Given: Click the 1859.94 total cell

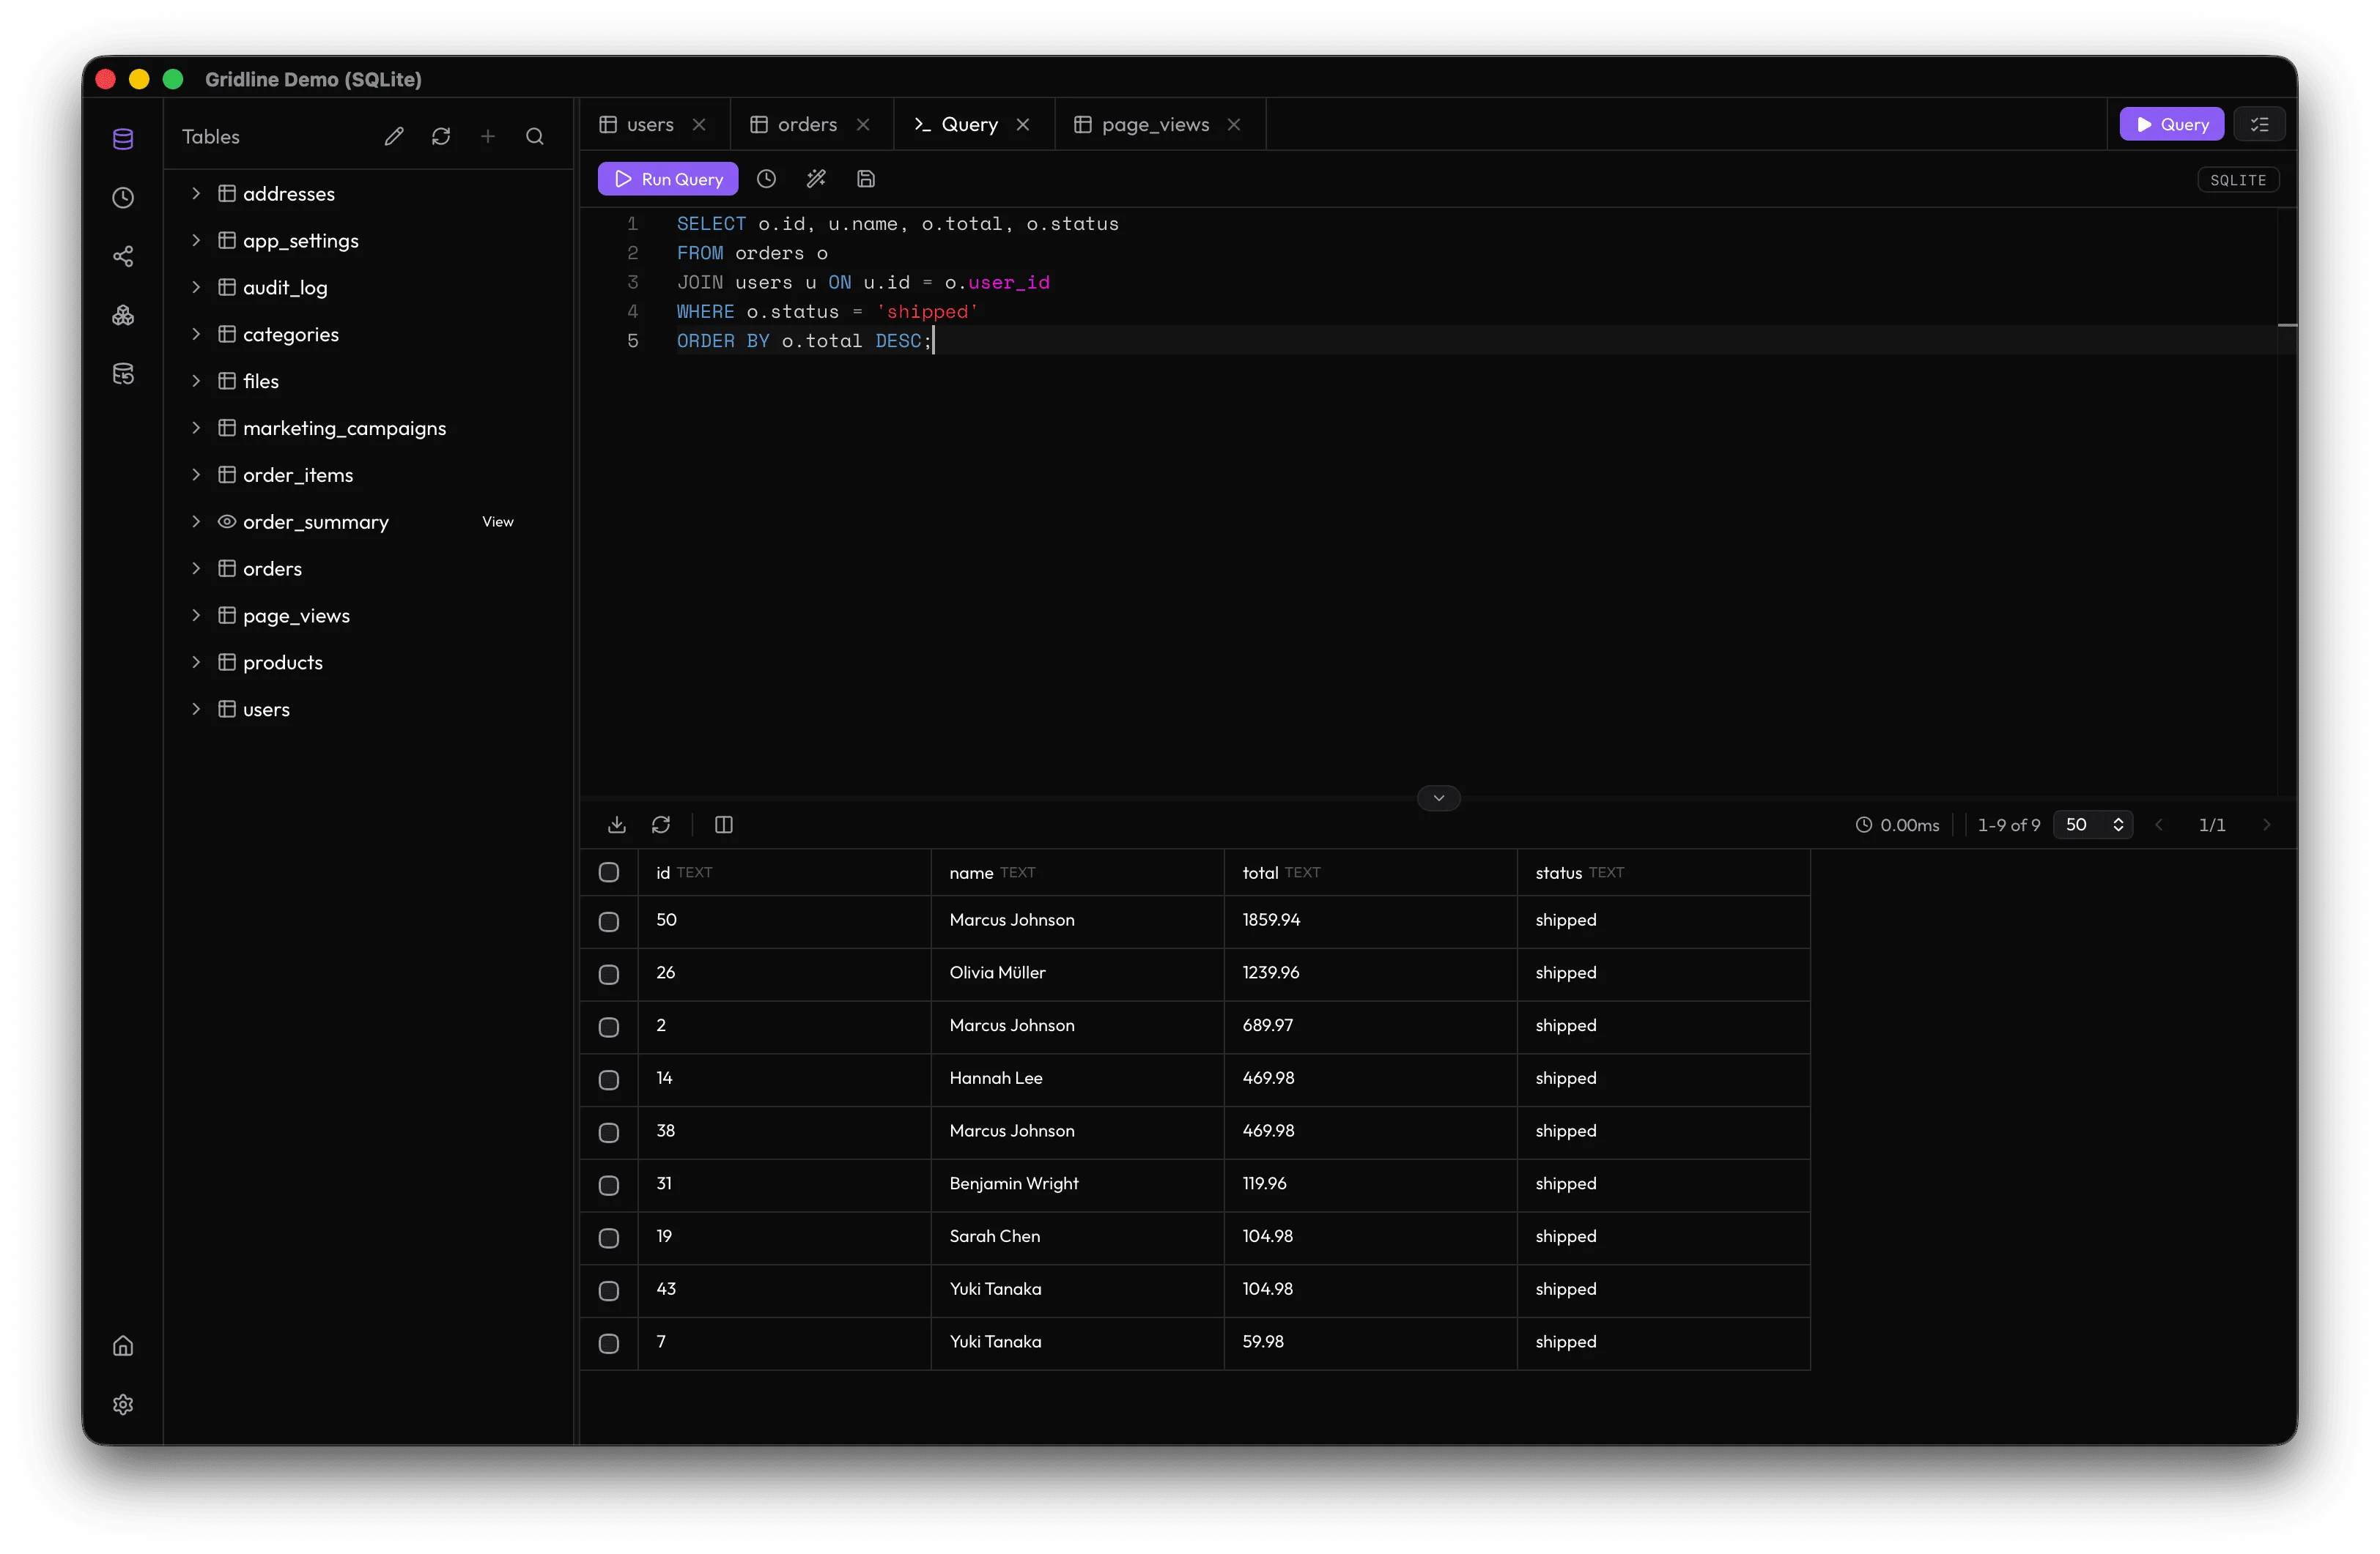Looking at the screenshot, I should 1370,921.
